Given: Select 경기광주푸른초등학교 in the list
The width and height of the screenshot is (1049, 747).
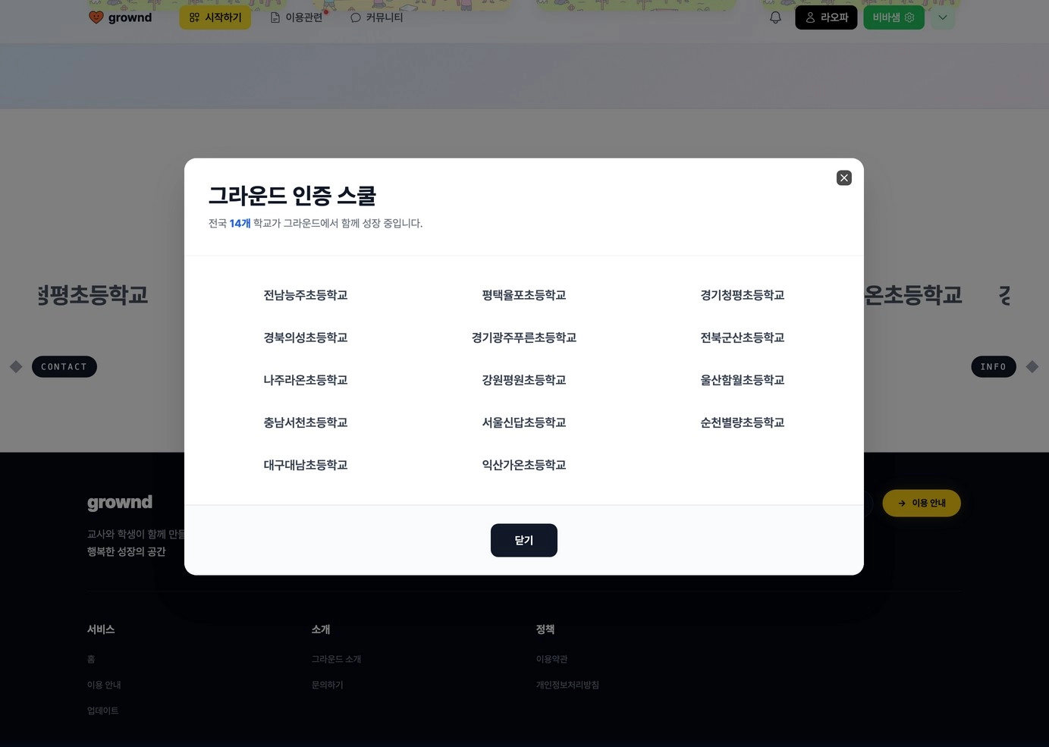Looking at the screenshot, I should (x=524, y=337).
